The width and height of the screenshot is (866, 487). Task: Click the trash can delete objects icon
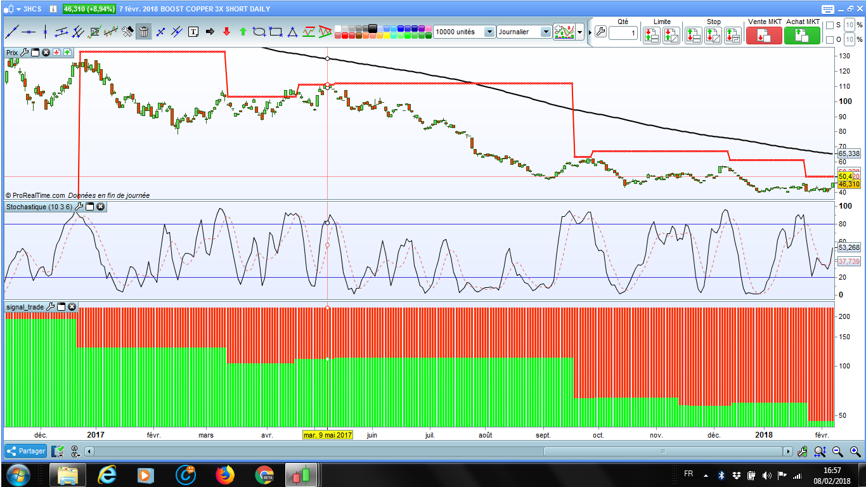pos(144,32)
